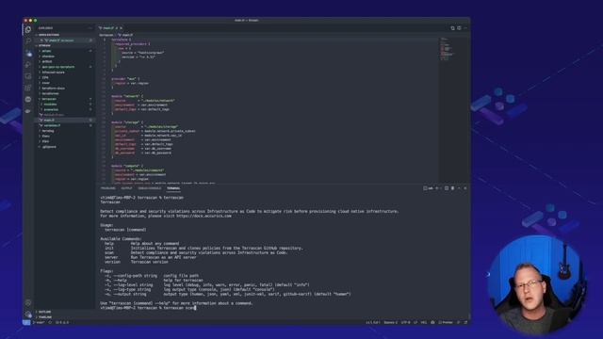Open editor more actions at top right

click(x=464, y=28)
